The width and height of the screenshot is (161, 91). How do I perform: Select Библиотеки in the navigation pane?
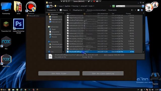point(54,27)
